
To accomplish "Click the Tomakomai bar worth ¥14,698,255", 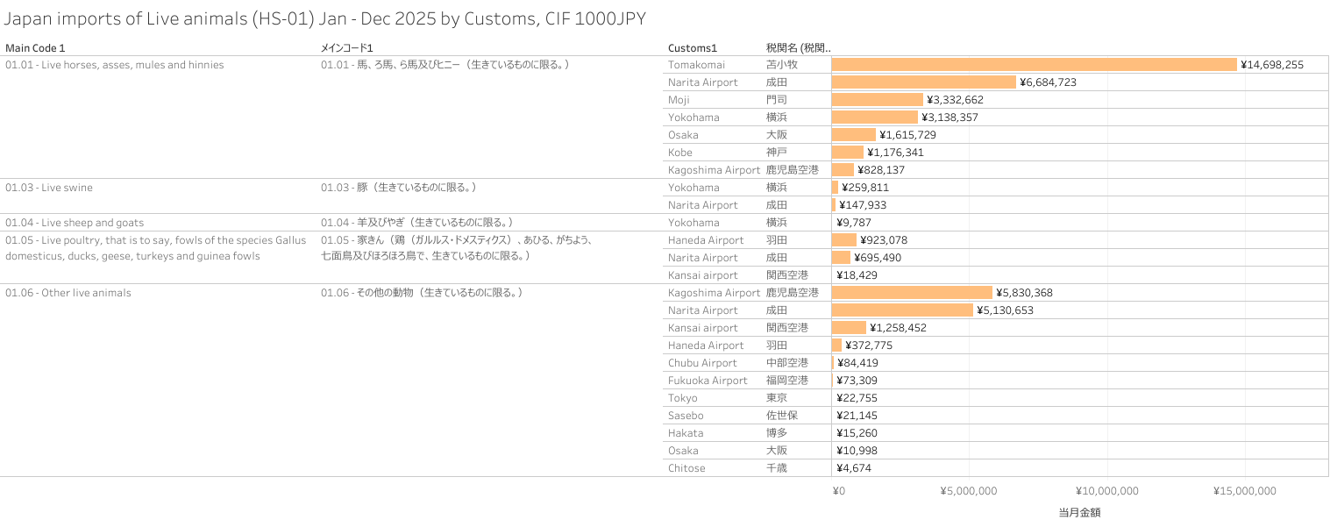I will pos(1034,65).
